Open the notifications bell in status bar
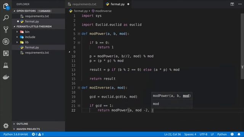 point(239,134)
